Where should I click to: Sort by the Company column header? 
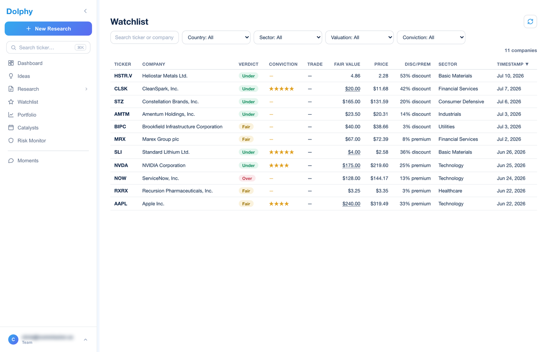(154, 64)
